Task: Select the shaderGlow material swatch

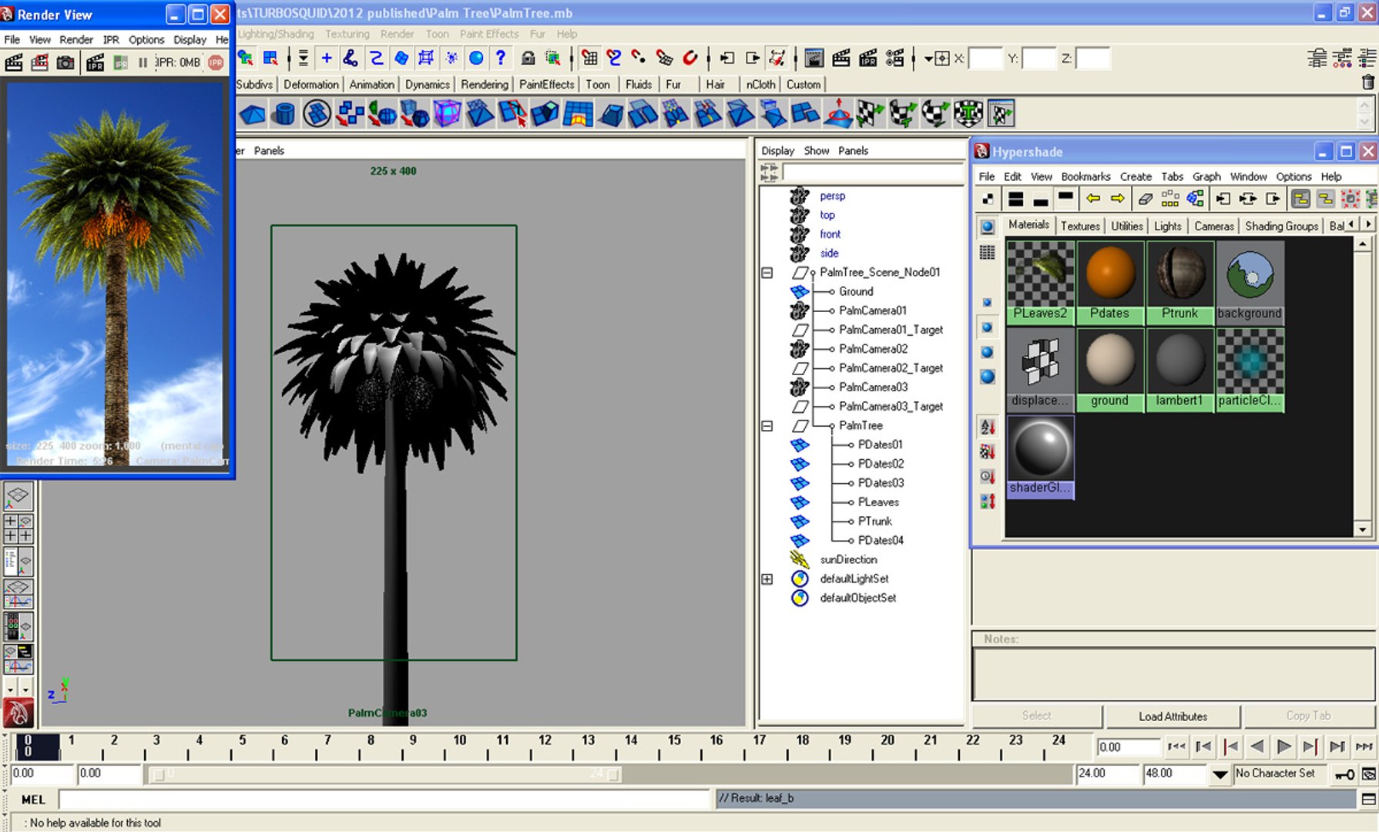Action: (1040, 457)
